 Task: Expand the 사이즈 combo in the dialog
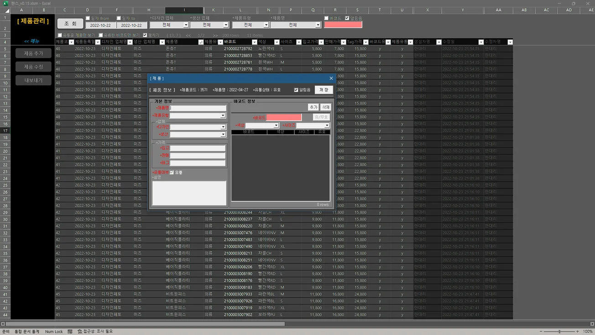click(327, 126)
